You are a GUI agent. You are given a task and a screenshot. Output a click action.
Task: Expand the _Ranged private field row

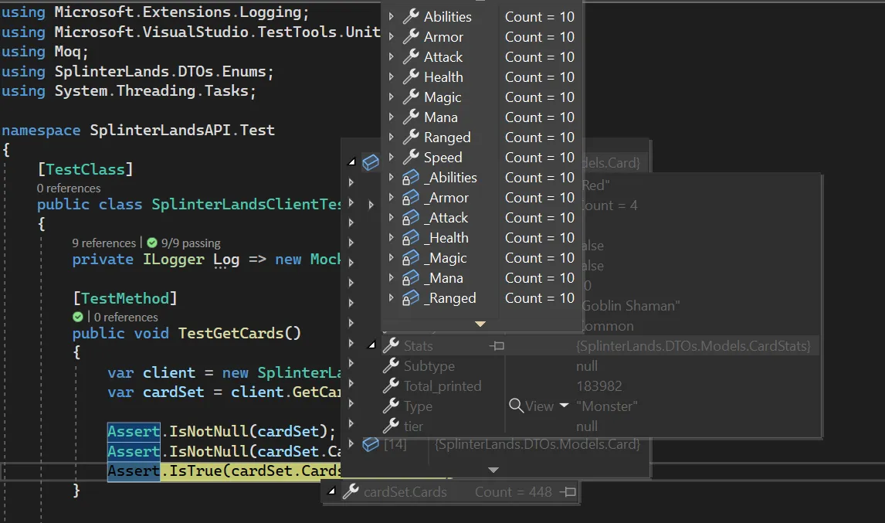(391, 297)
